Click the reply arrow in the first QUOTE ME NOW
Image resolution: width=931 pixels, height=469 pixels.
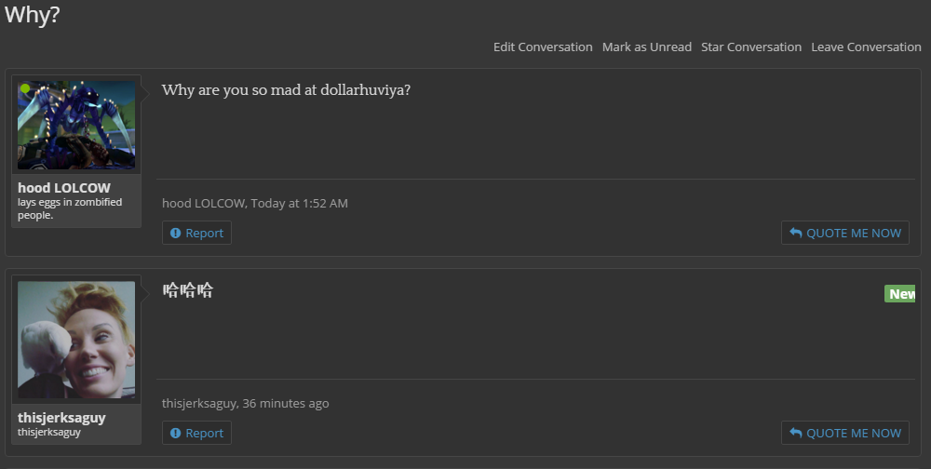click(x=796, y=233)
